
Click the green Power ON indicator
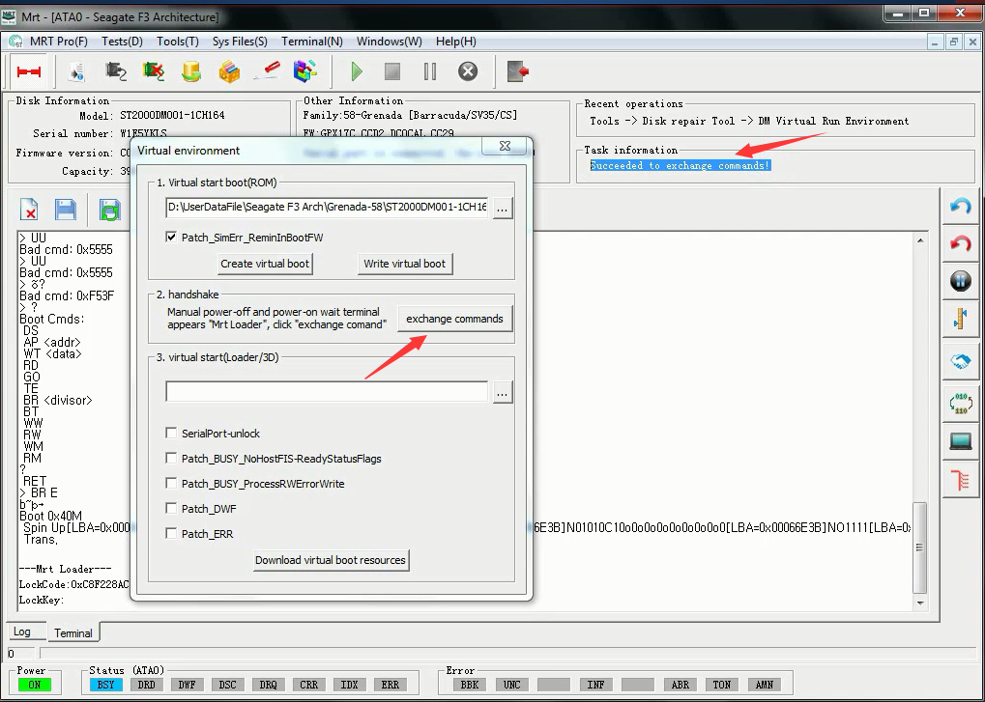(35, 685)
